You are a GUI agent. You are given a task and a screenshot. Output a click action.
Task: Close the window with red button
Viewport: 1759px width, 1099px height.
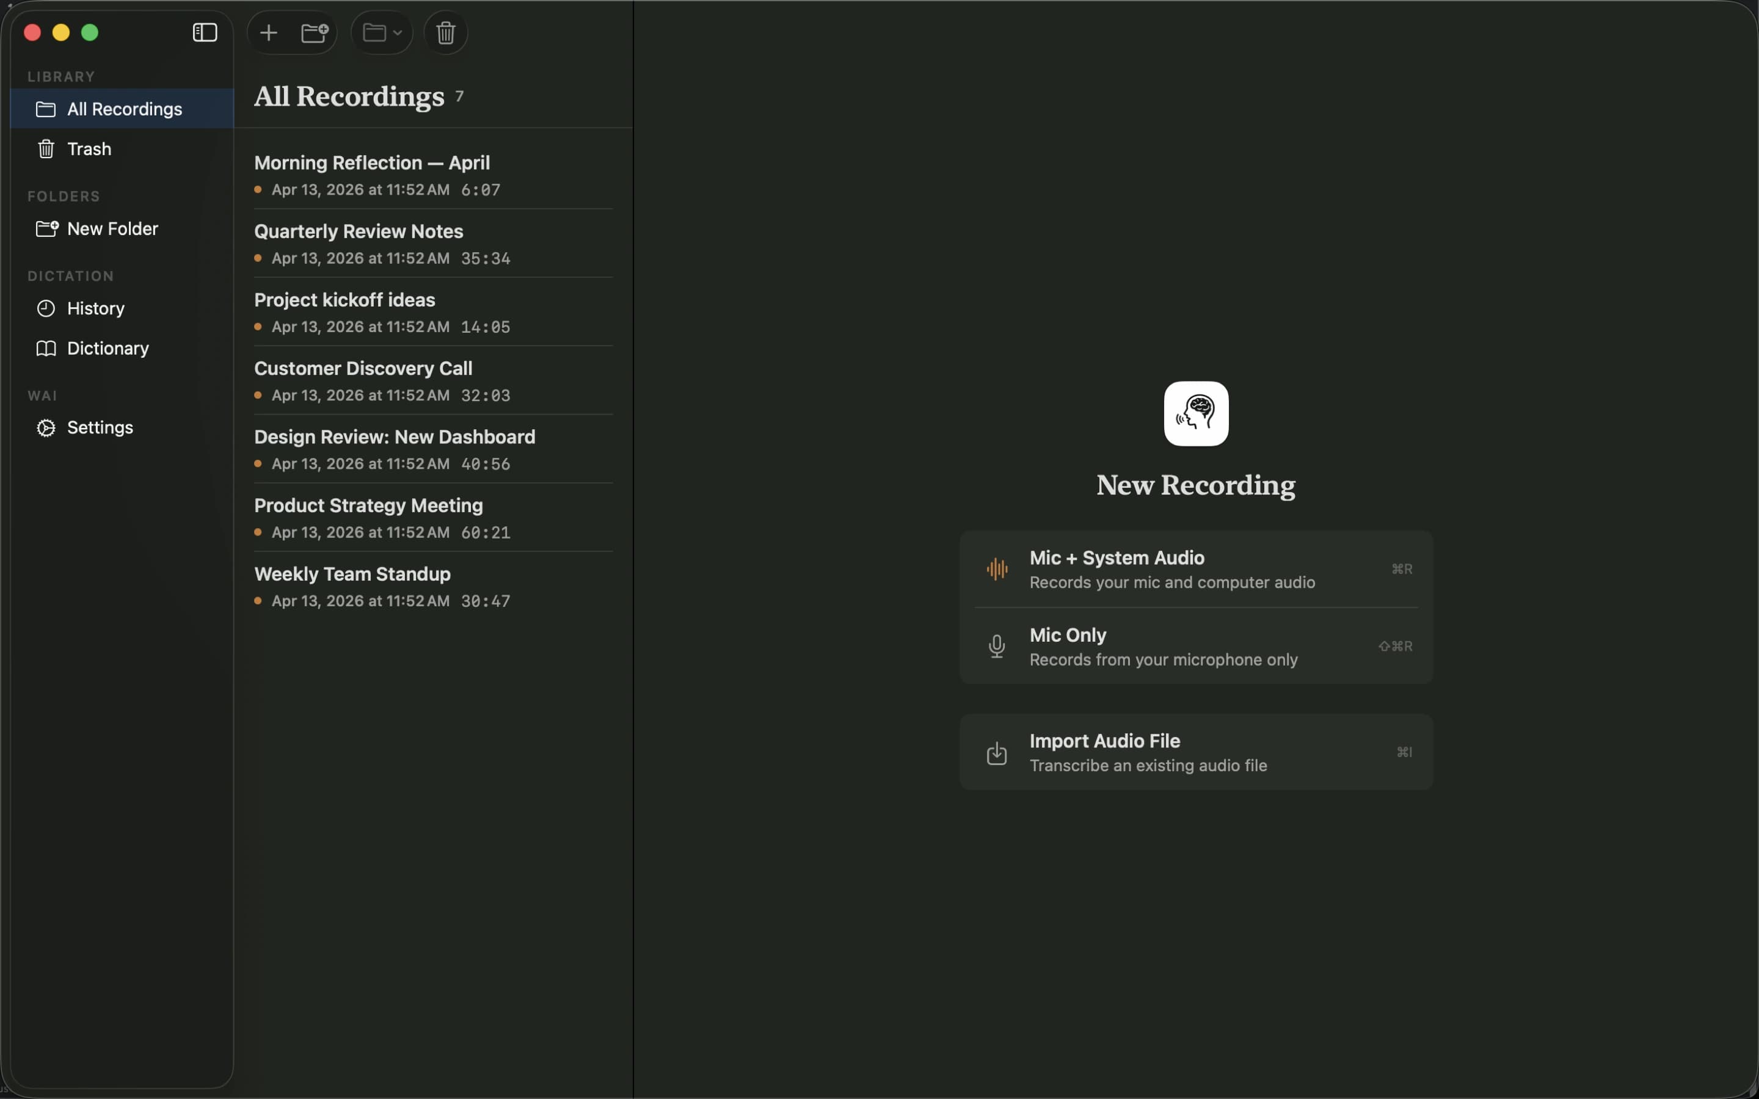(x=32, y=33)
